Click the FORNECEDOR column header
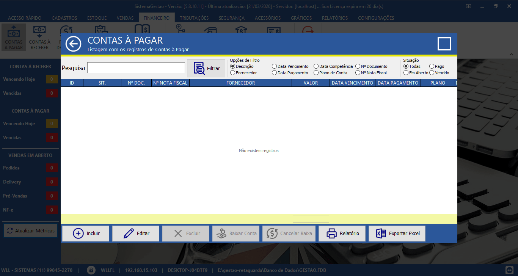Screen dimensions: 518x276 point(240,83)
